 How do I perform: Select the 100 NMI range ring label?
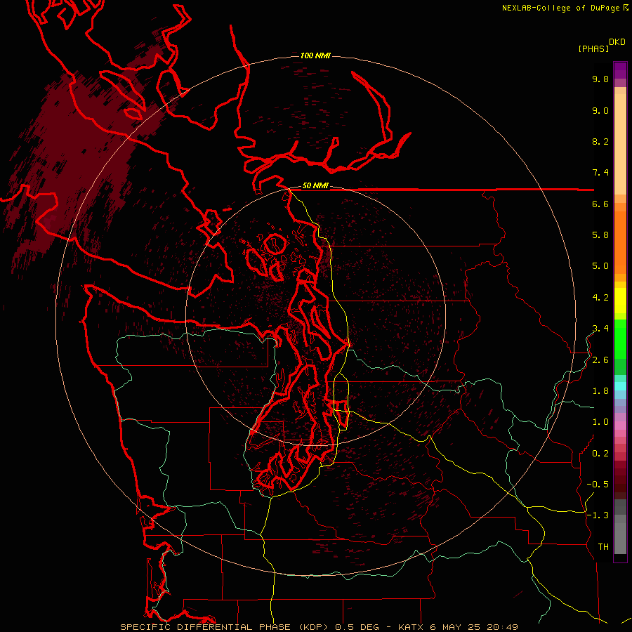(x=315, y=55)
